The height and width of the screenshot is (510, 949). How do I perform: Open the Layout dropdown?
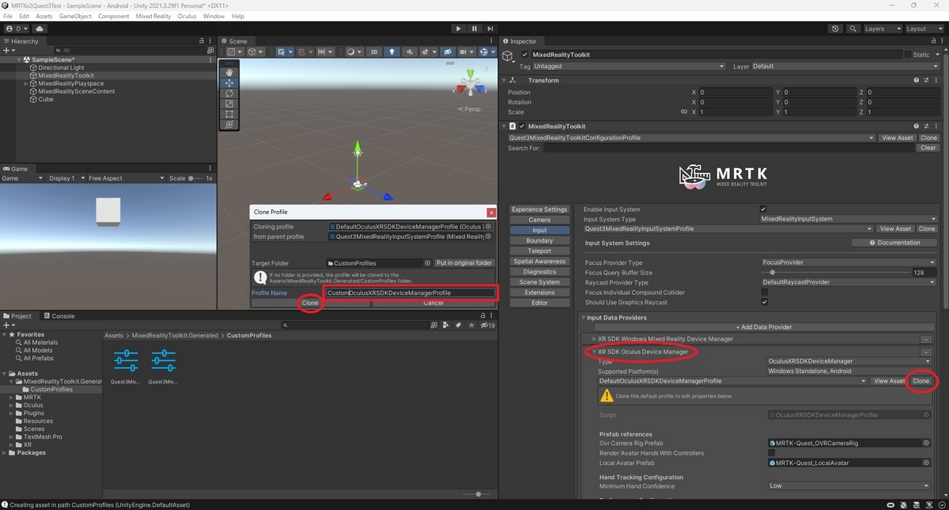924,28
